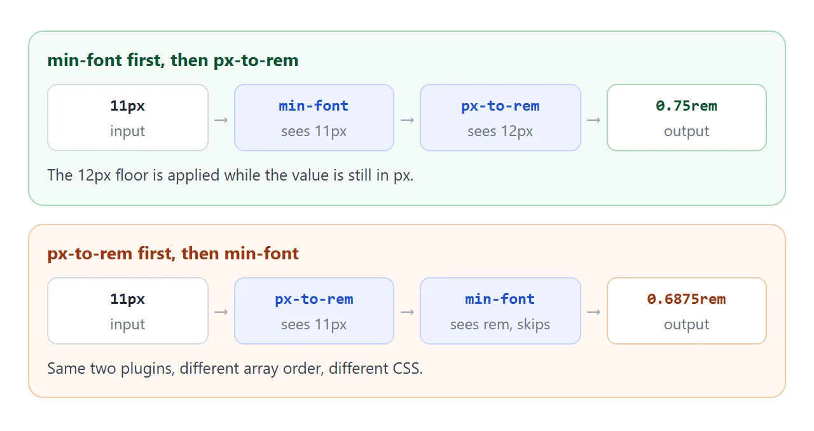The image size is (814, 431).
Task: Click the 0.75rem output box
Action: [x=686, y=118]
